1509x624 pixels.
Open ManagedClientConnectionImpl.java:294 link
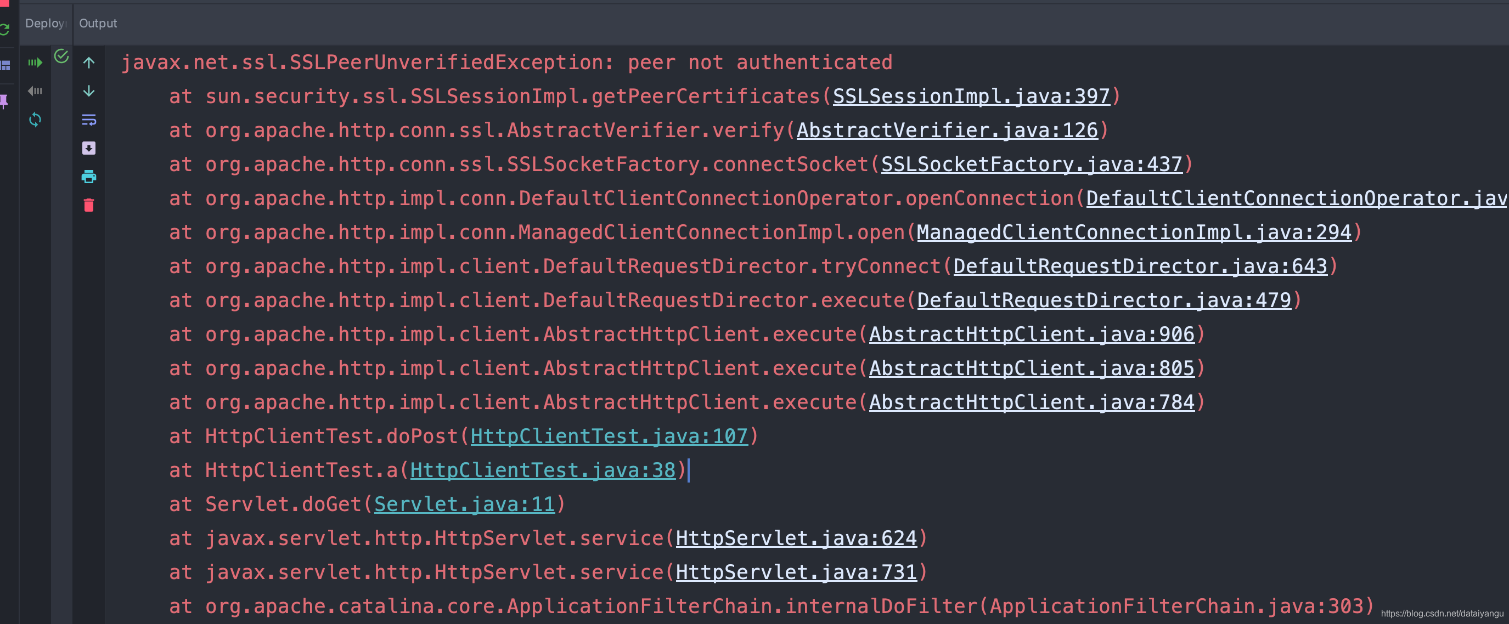1134,232
